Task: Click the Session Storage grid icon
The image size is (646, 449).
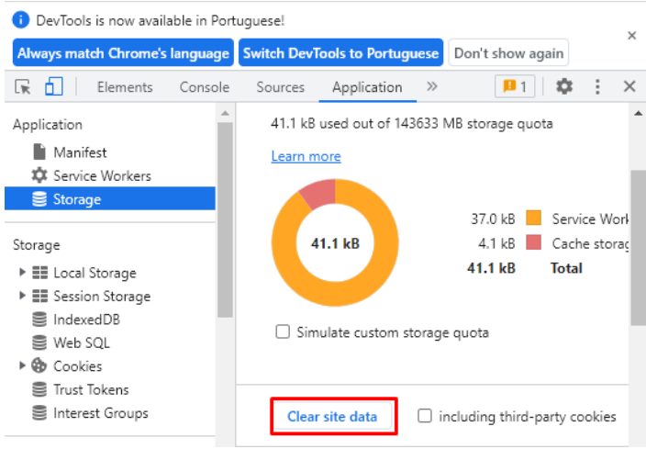Action: [40, 296]
